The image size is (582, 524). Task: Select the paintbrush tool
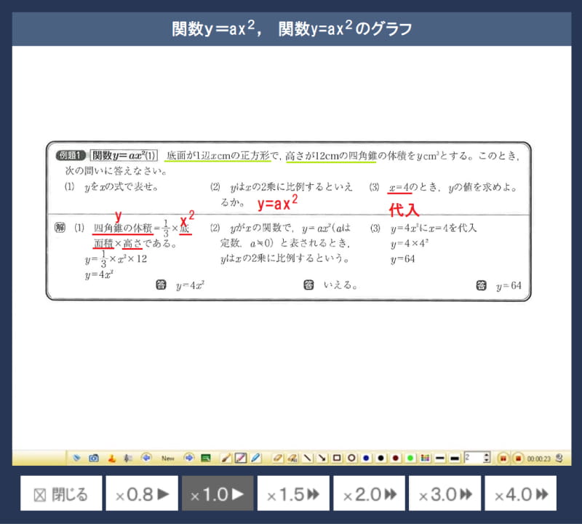tap(226, 458)
